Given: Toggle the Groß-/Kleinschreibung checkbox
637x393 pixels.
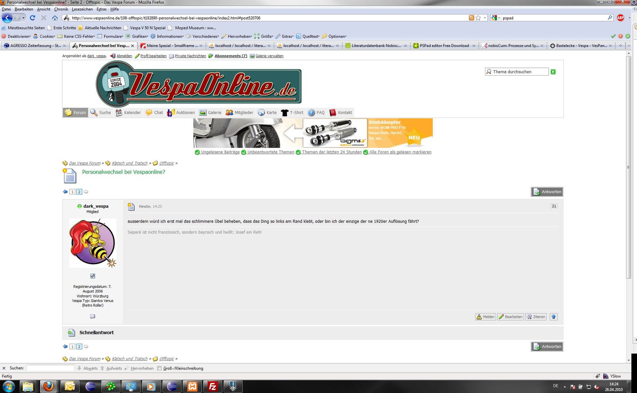Looking at the screenshot, I should (160, 368).
